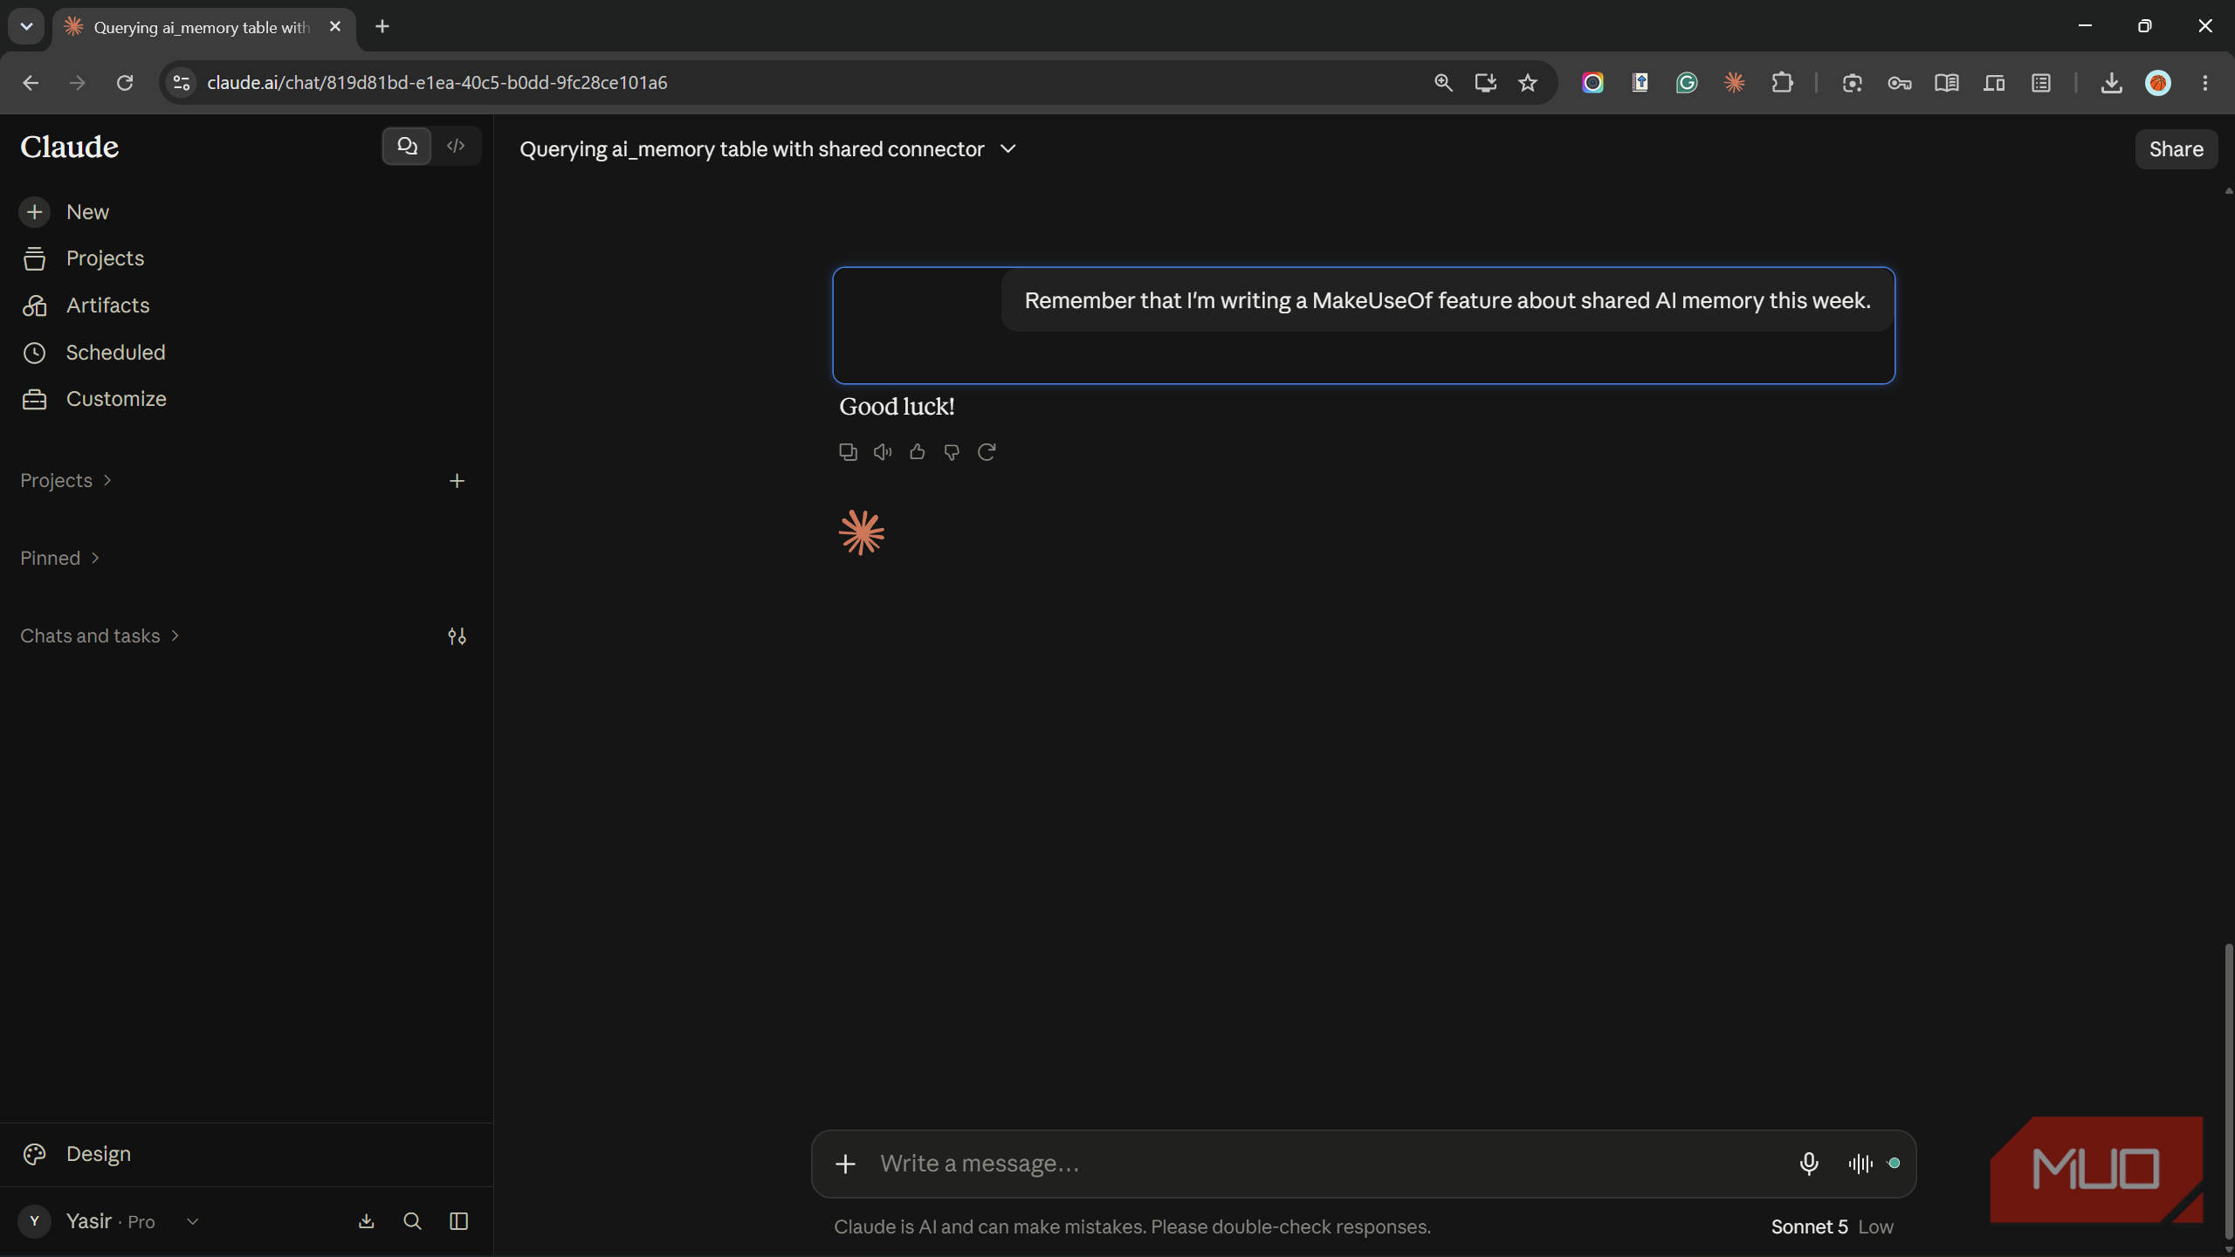Close the Querying ai_memory tab
Screen dimensions: 2235x1257
tap(335, 27)
